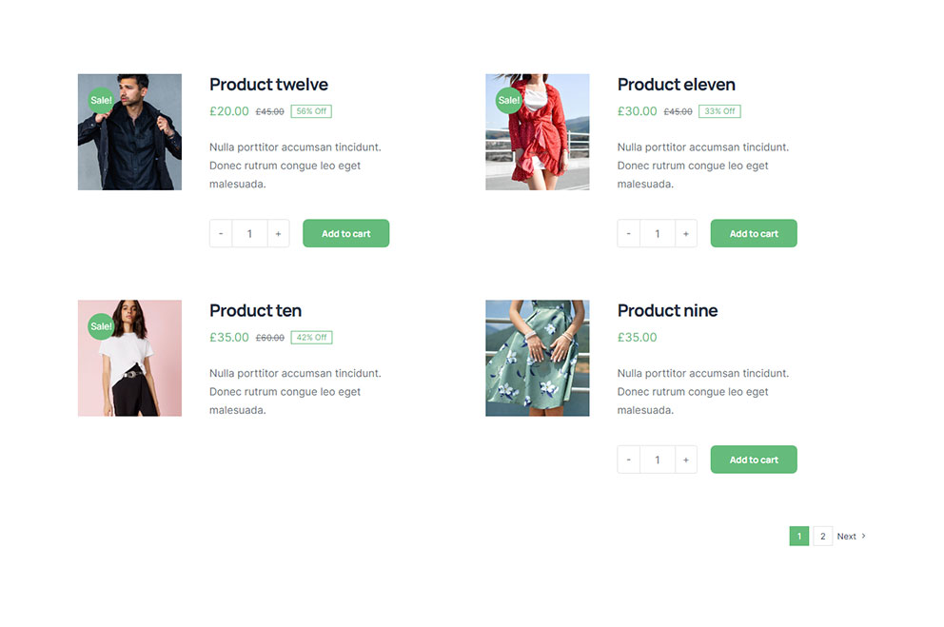This screenshot has width=944, height=627.
Task: Open the Product ten title link
Action: click(x=255, y=311)
